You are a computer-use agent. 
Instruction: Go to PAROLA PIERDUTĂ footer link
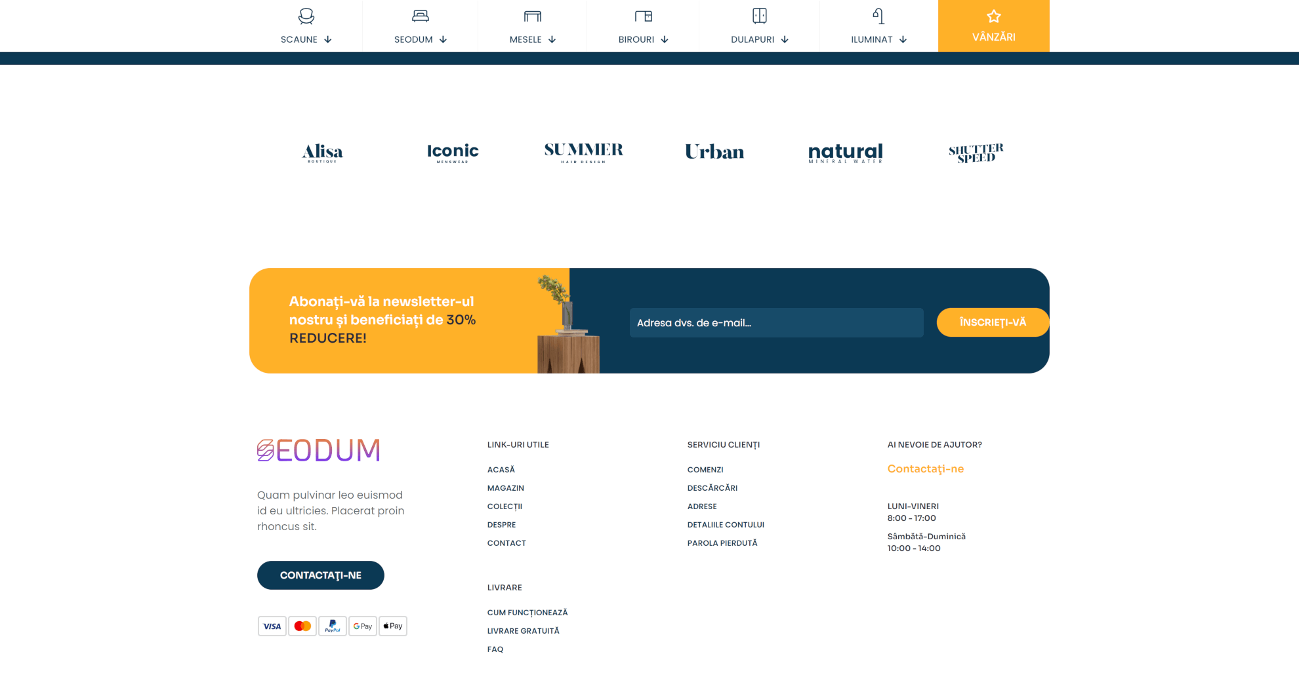pos(722,543)
